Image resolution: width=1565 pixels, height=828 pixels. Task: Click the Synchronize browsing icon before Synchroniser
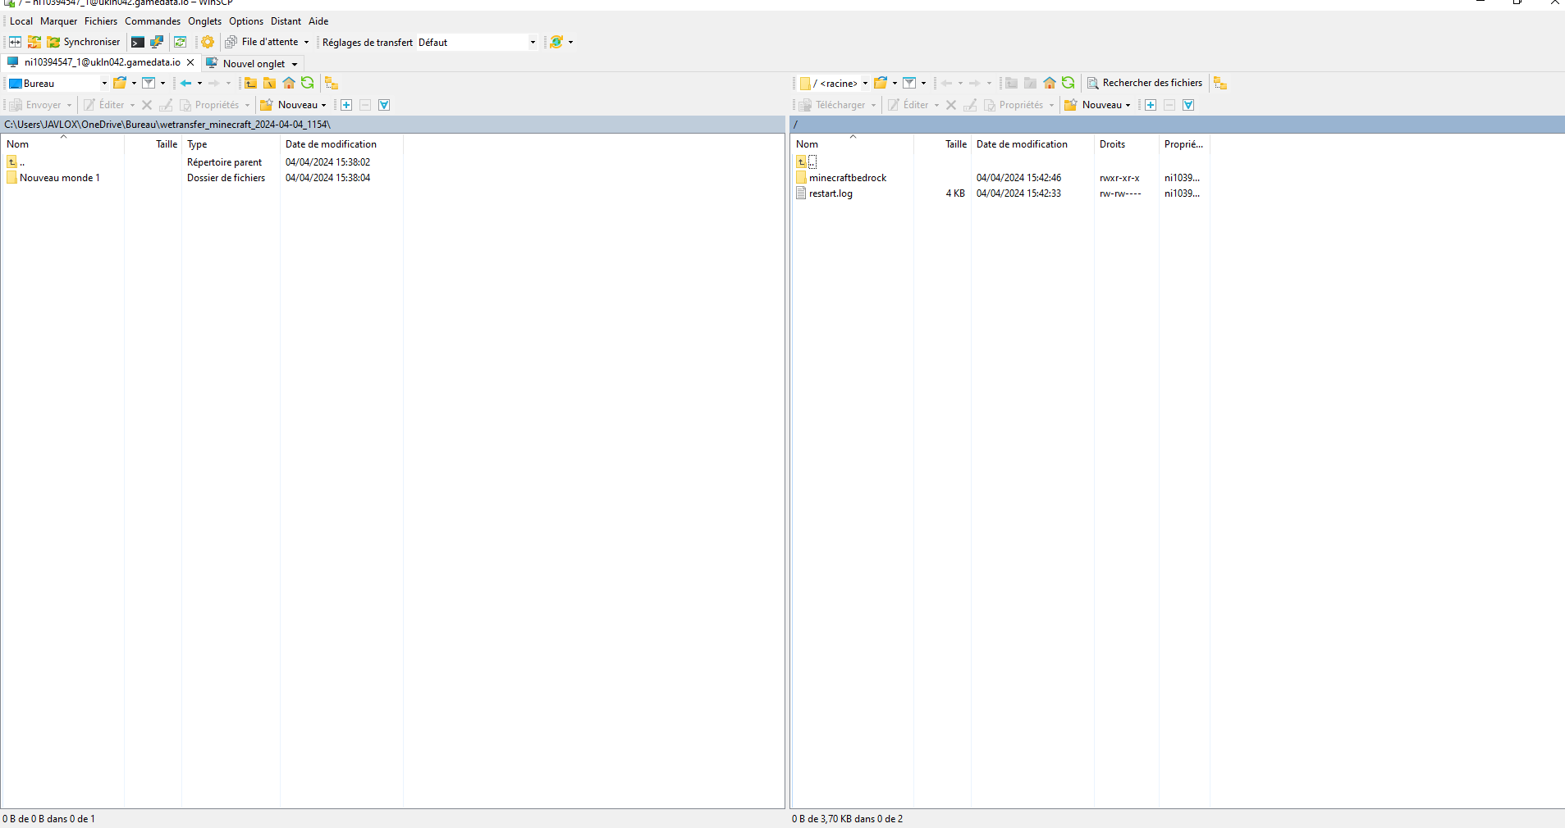click(34, 42)
